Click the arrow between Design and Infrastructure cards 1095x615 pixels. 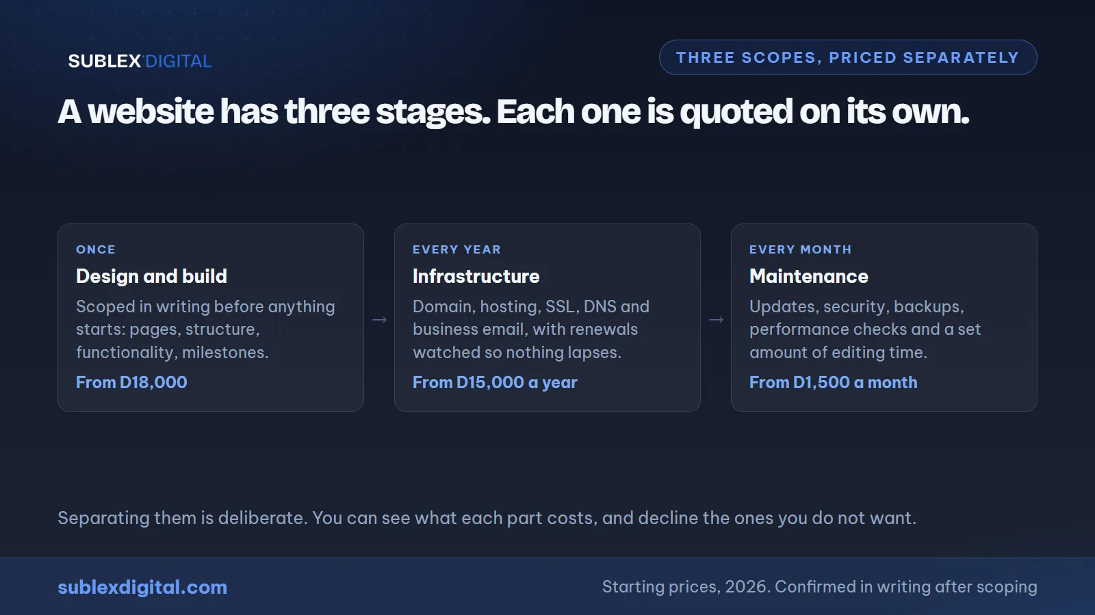tap(379, 319)
